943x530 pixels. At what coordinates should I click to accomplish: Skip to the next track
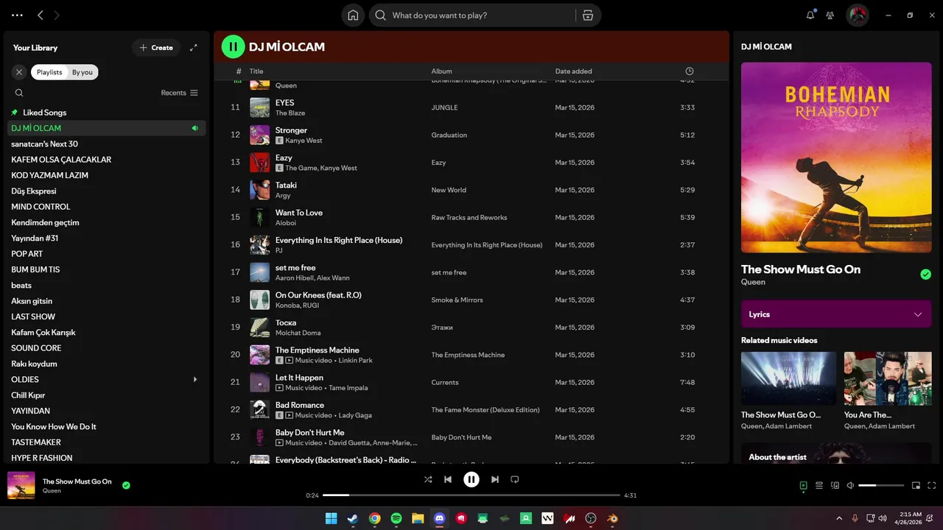tap(495, 479)
